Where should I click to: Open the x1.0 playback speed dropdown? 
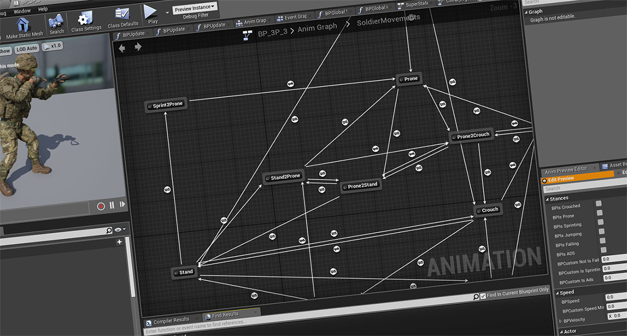(x=53, y=46)
